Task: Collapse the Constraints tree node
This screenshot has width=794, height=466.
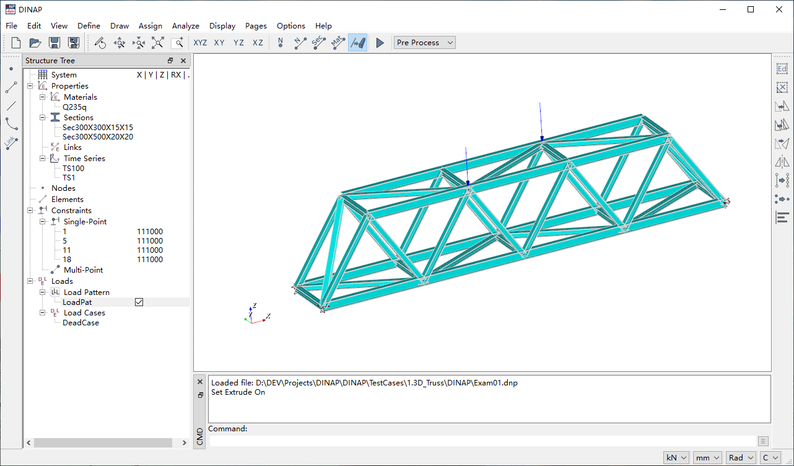Action: [30, 211]
